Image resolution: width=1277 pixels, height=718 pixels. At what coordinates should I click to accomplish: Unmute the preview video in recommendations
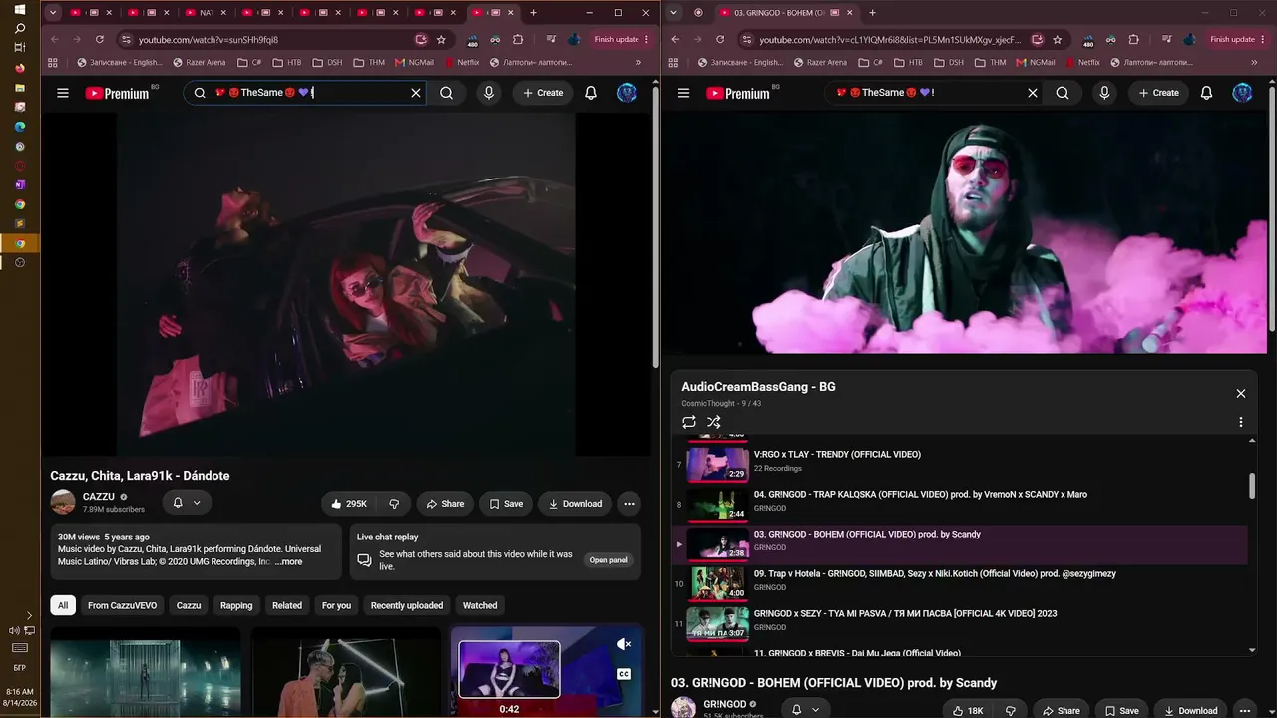(624, 644)
